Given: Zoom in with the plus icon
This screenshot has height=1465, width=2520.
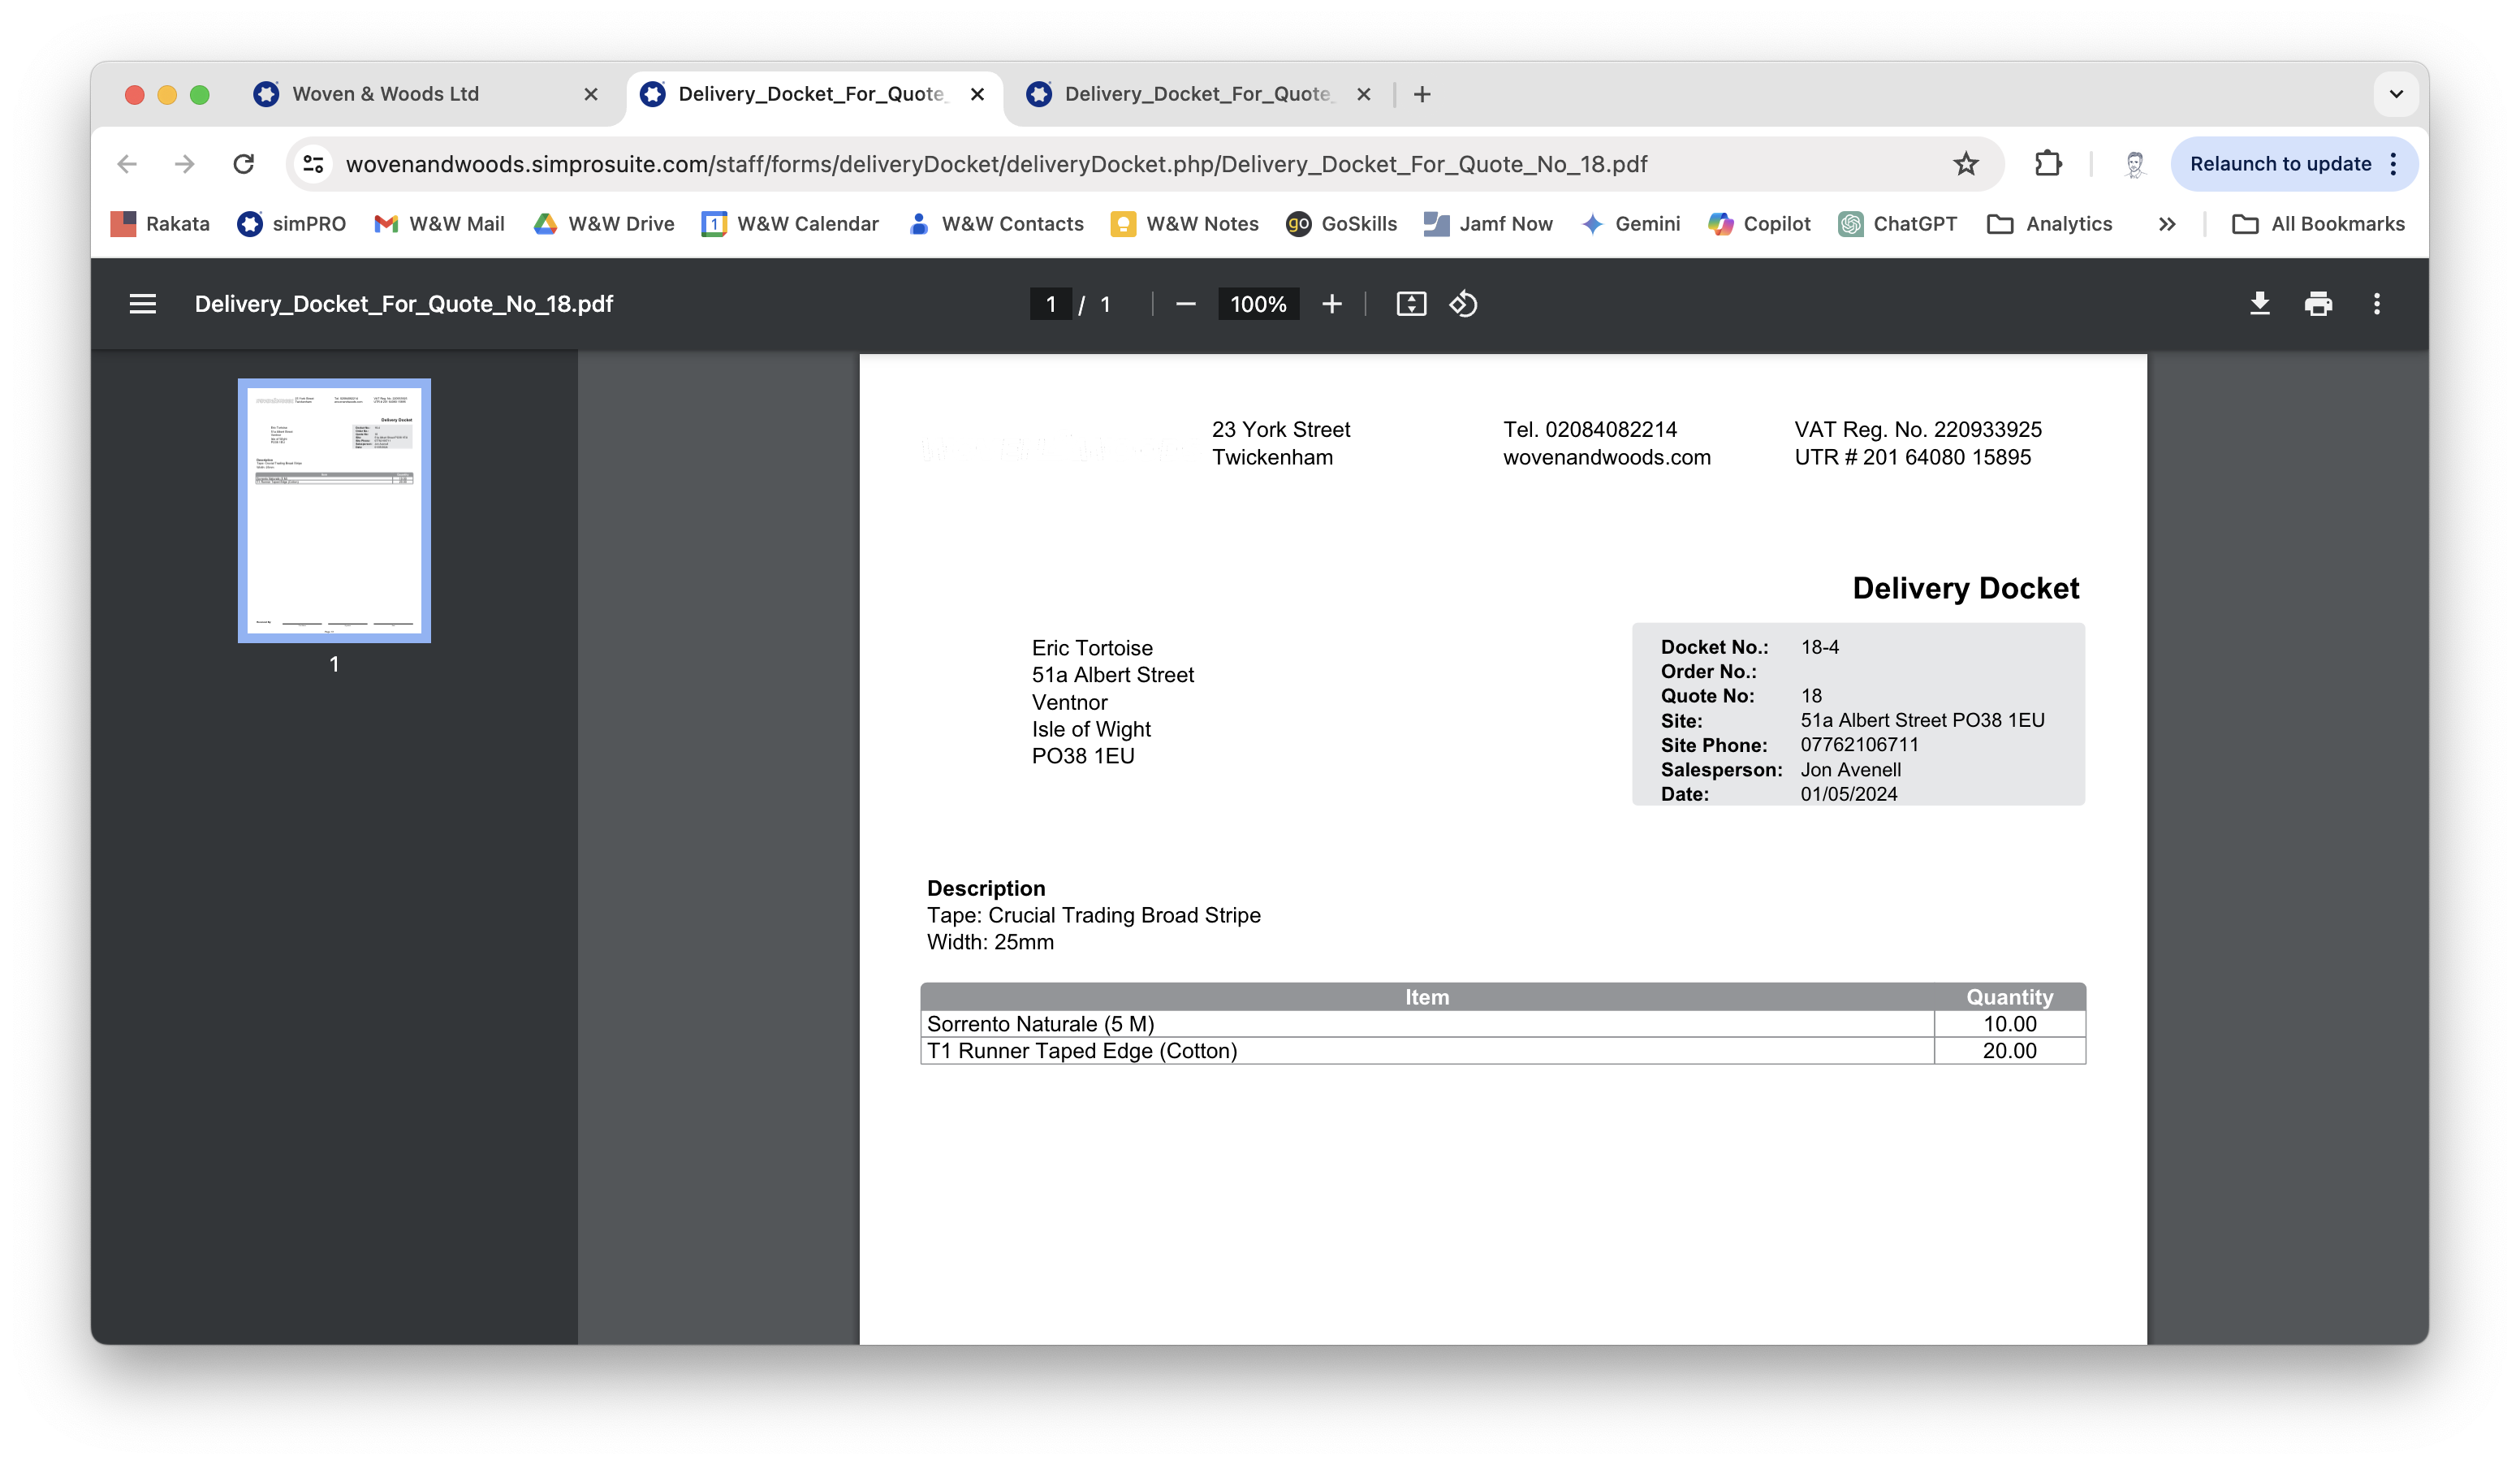Looking at the screenshot, I should click(1331, 304).
